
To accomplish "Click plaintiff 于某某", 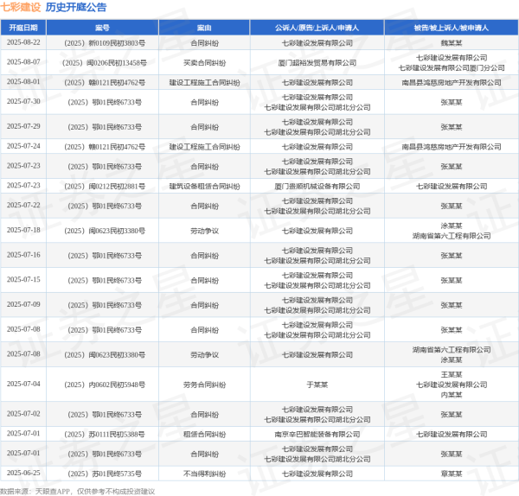I will 317,385.
